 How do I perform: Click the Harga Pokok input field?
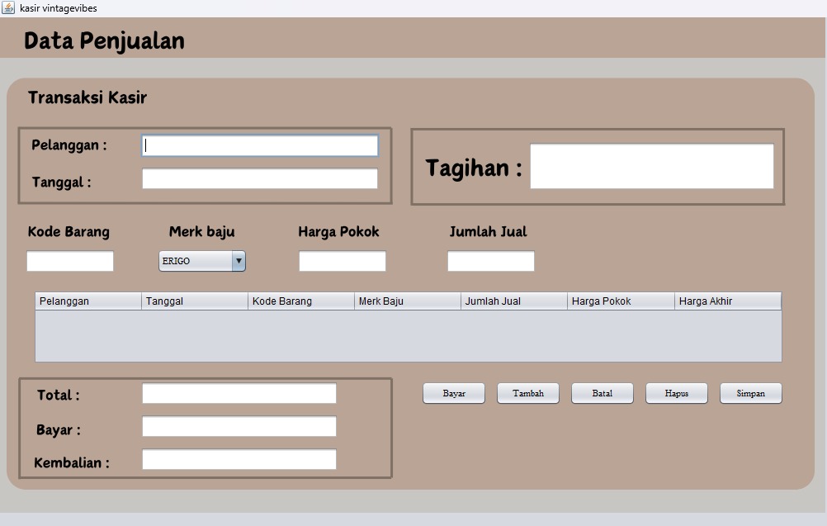point(342,261)
